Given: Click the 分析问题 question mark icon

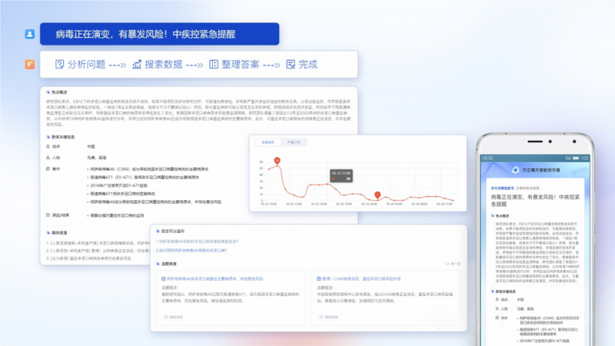Looking at the screenshot, I should [59, 64].
